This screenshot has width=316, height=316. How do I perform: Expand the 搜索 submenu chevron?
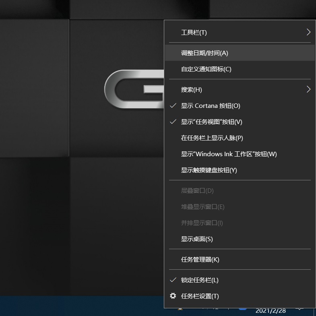(308, 89)
